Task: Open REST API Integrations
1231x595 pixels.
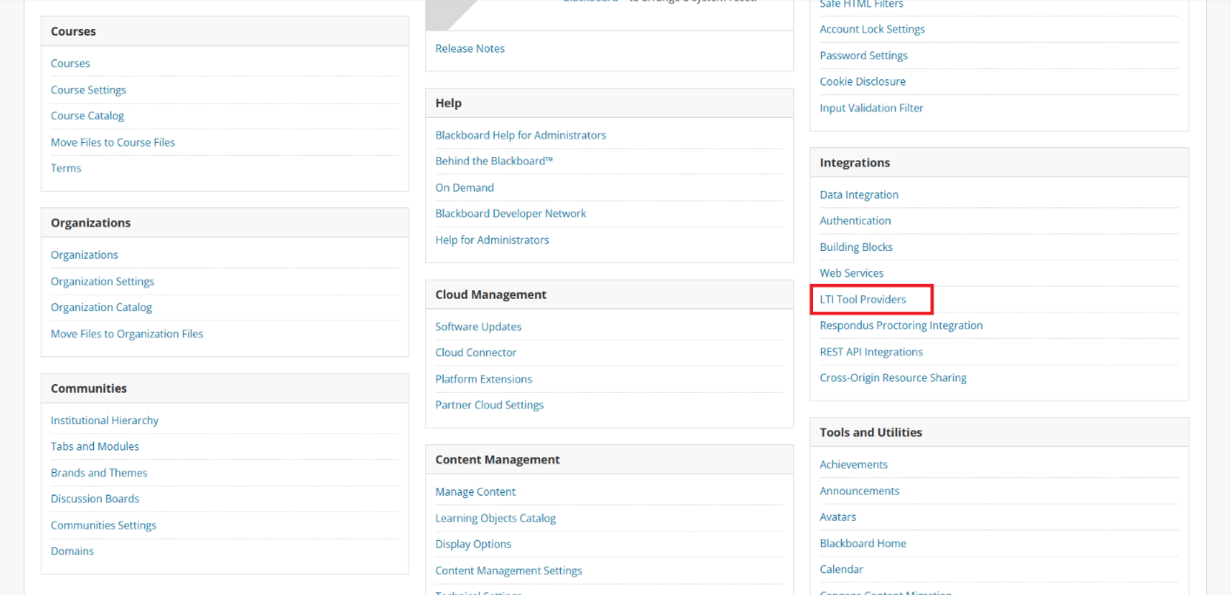Action: [x=871, y=352]
